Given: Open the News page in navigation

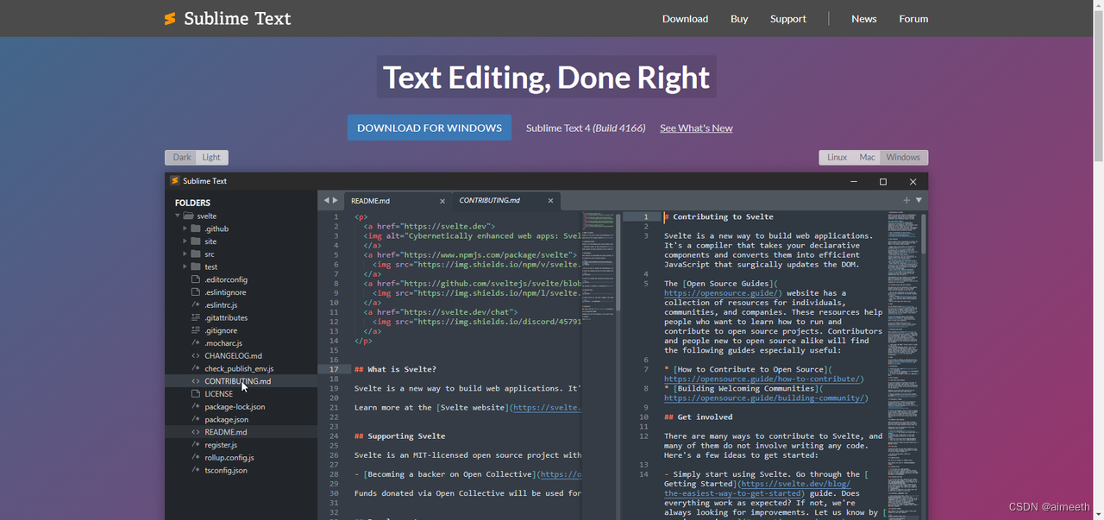Looking at the screenshot, I should pyautogui.click(x=864, y=19).
